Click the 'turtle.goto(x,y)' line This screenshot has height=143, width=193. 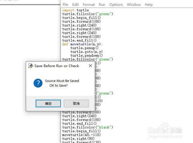[86, 52]
